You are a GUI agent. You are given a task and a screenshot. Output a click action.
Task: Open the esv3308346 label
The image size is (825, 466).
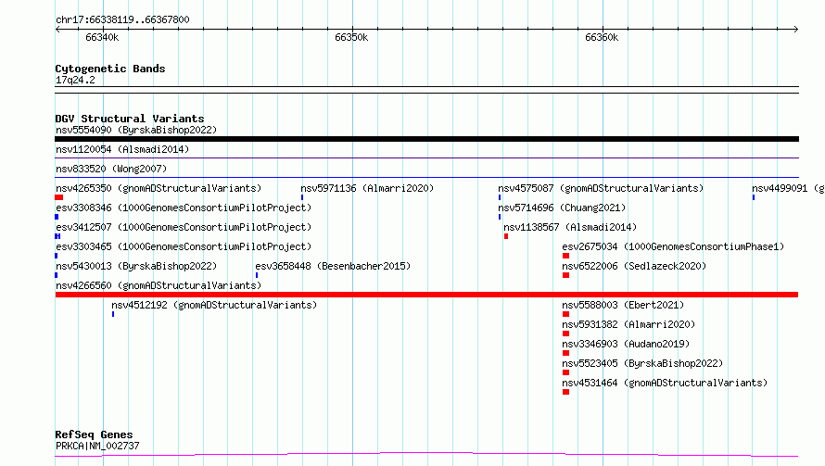click(184, 208)
